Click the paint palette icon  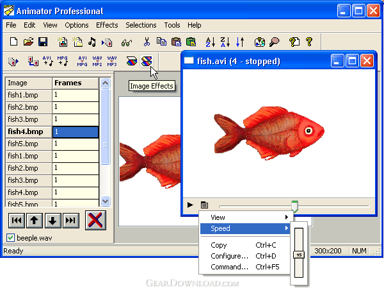click(x=260, y=42)
